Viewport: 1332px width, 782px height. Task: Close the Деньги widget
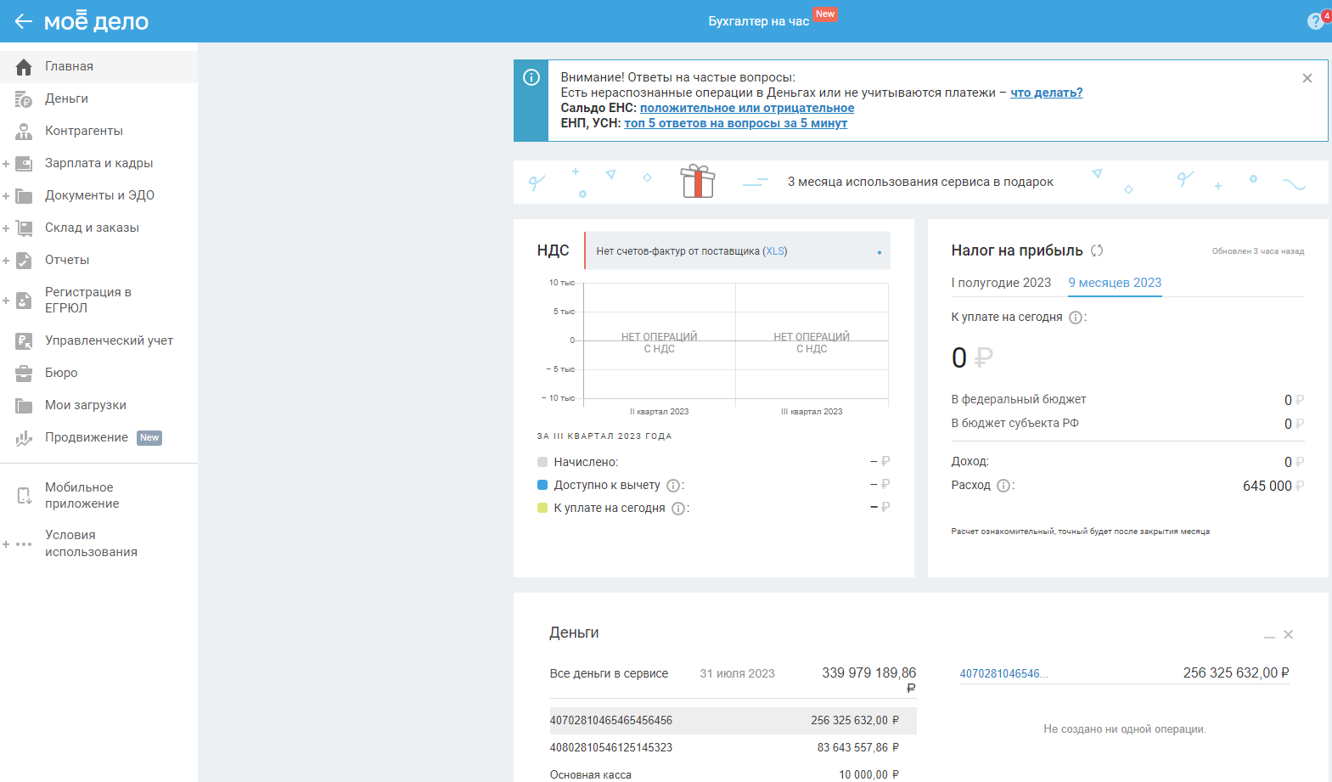coord(1288,634)
